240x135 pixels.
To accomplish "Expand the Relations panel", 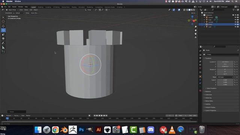I will coord(208,91).
